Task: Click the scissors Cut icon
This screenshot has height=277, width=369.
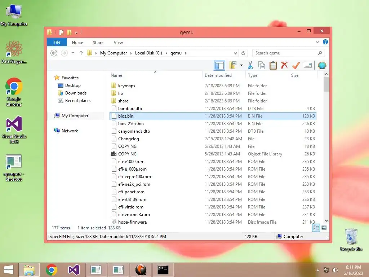Action: pyautogui.click(x=250, y=65)
